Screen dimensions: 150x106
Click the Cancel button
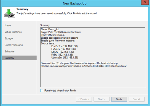[136, 99]
